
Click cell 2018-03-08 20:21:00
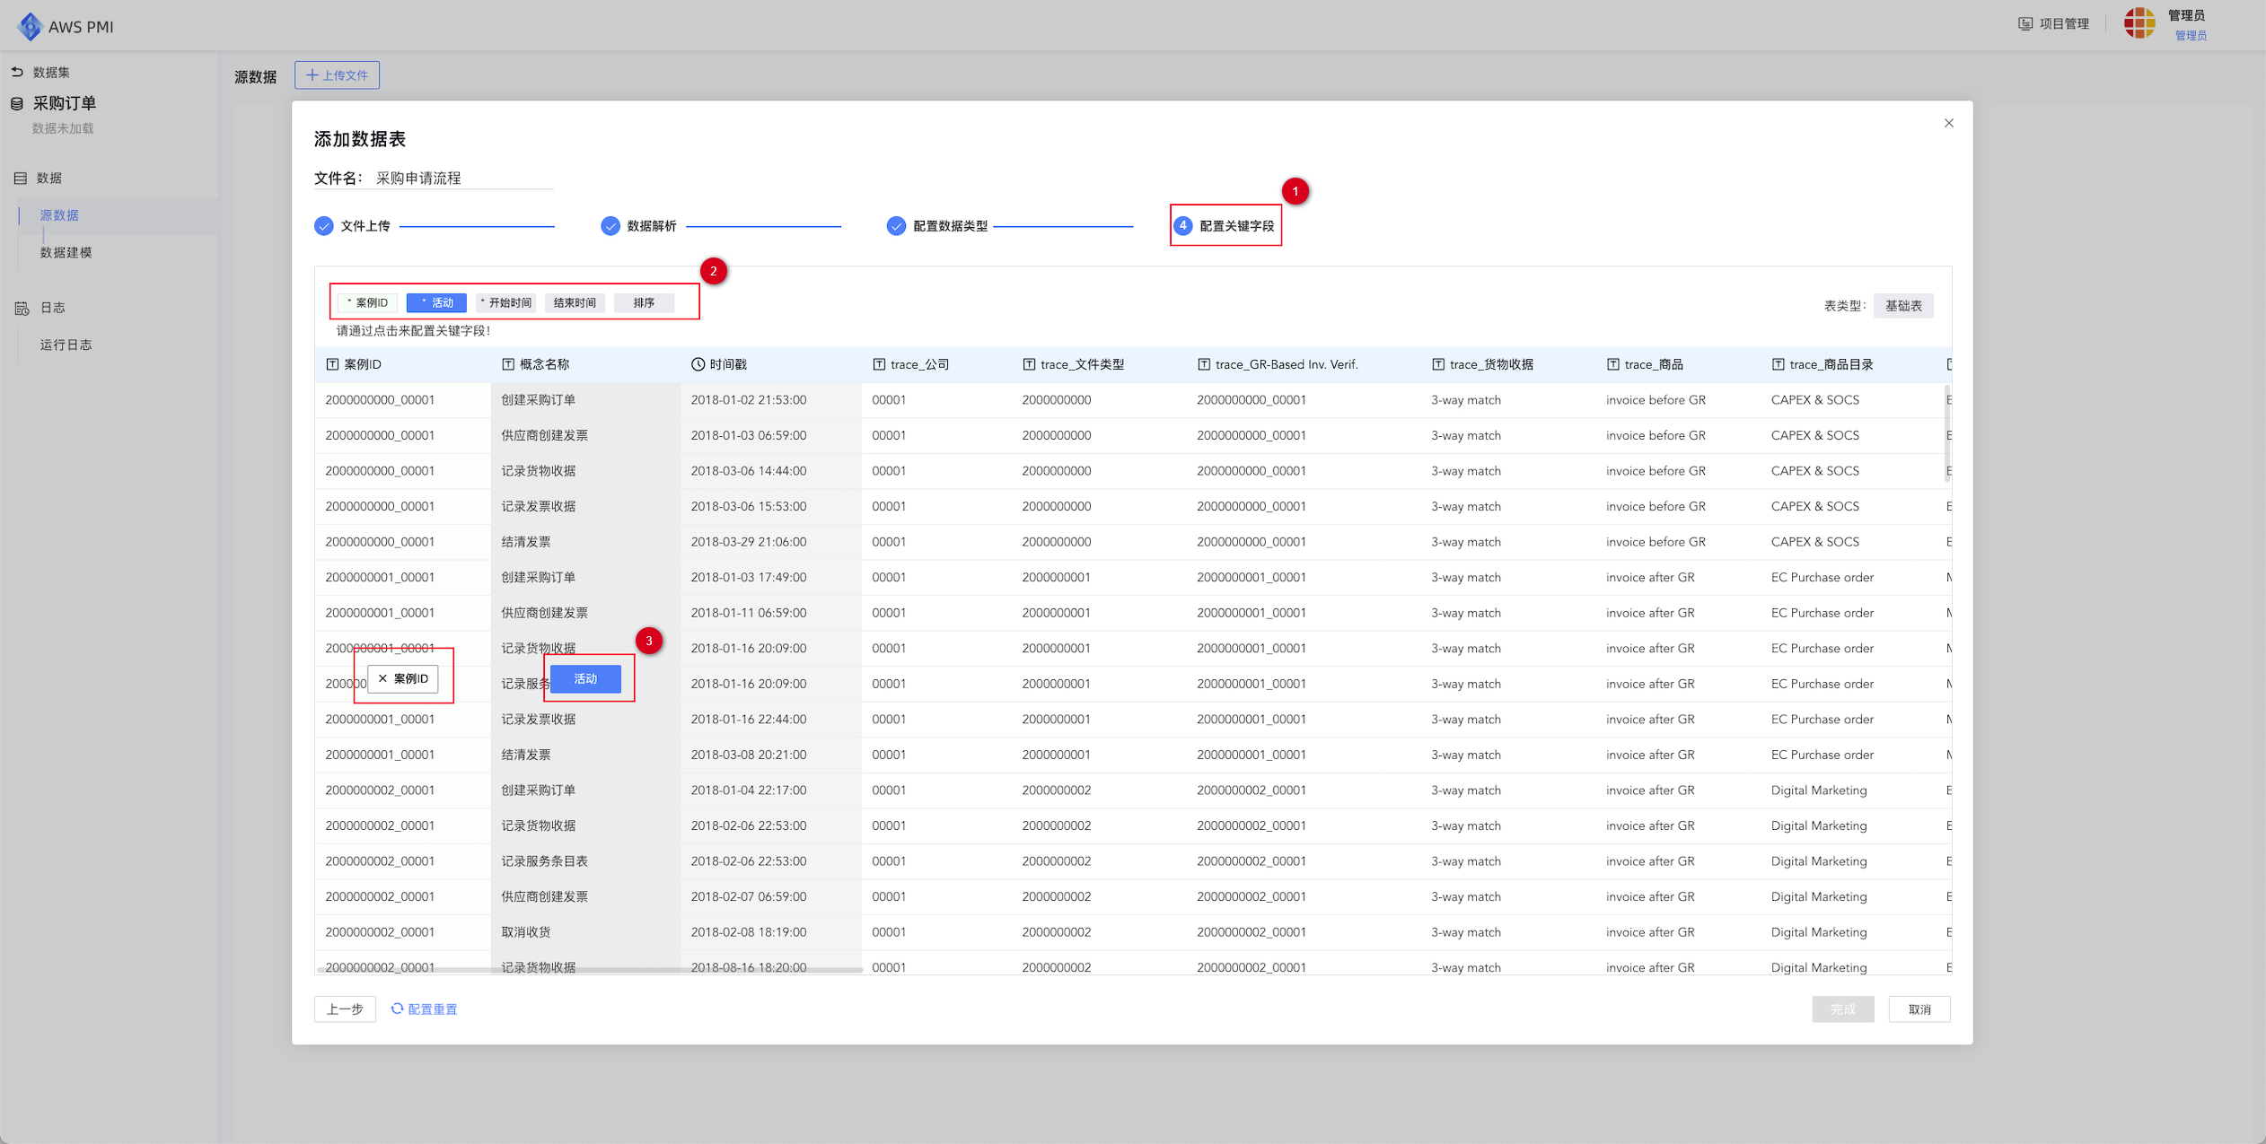(x=749, y=755)
